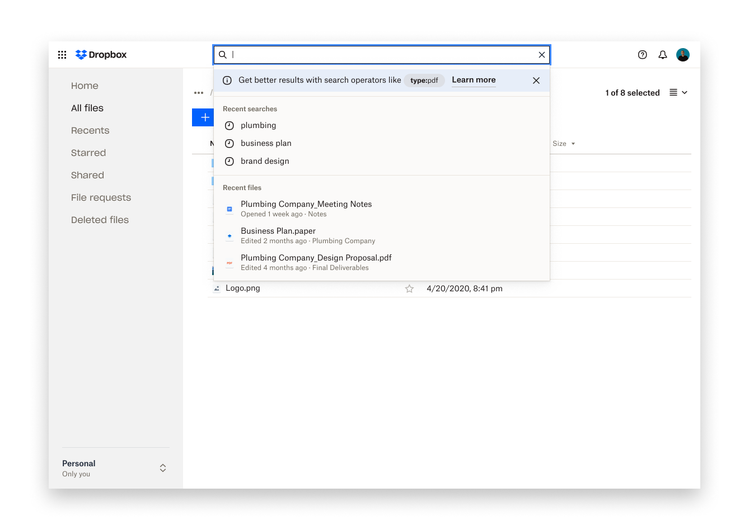Open the app grid launcher icon
The image size is (749, 530).
point(62,55)
